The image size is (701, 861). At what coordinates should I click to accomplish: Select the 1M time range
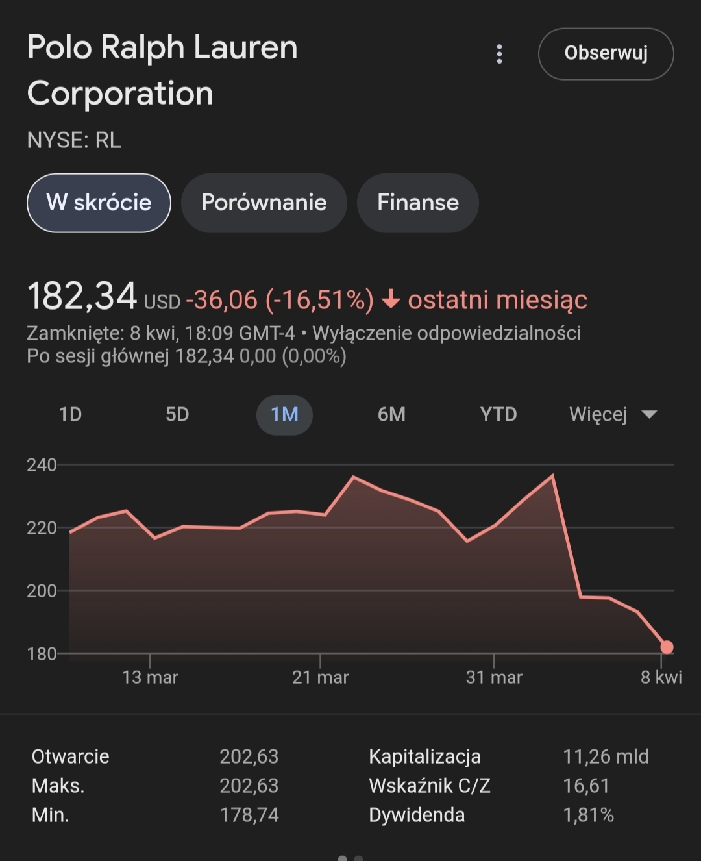click(x=284, y=414)
